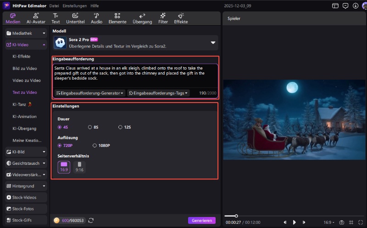Image resolution: width=367 pixels, height=228 pixels.
Task: Open the Filter tab
Action: pyautogui.click(x=163, y=18)
